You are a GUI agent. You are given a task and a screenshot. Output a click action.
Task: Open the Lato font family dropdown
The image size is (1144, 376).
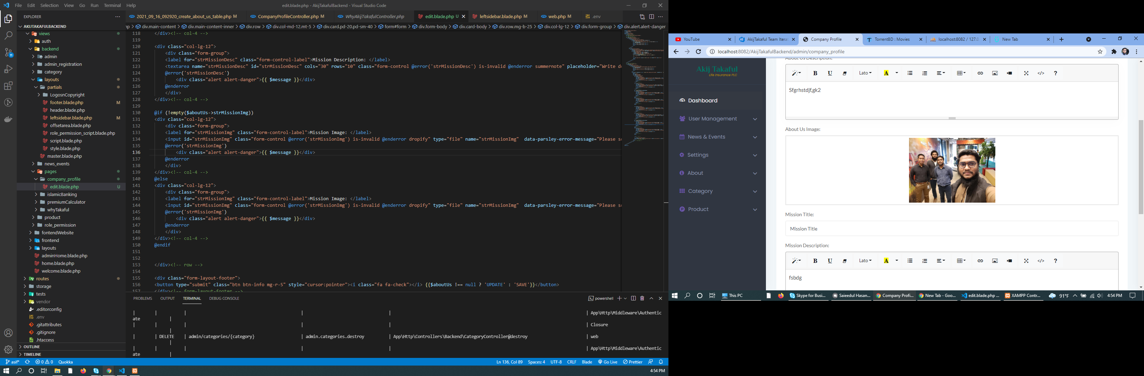pyautogui.click(x=865, y=73)
